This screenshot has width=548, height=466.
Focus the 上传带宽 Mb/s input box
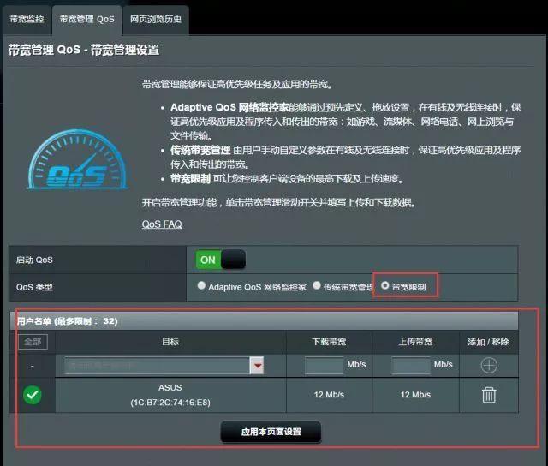coord(411,366)
